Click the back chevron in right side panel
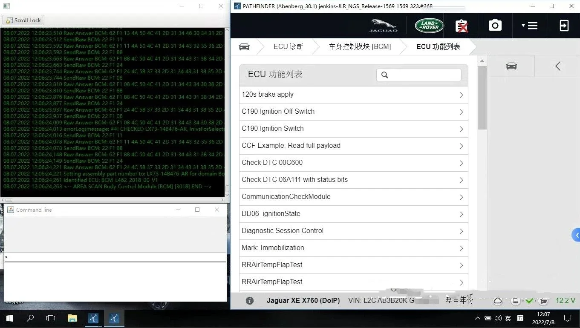580x328 pixels. (557, 66)
